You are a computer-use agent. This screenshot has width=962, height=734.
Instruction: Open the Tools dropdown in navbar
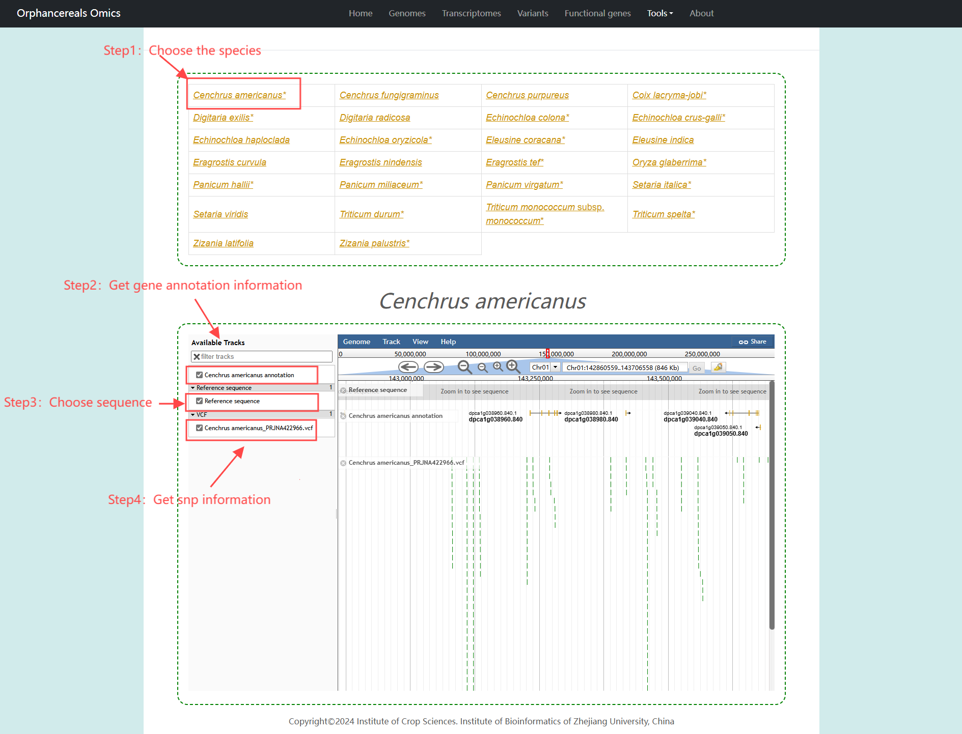659,13
